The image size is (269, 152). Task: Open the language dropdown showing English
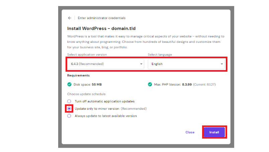point(186,64)
